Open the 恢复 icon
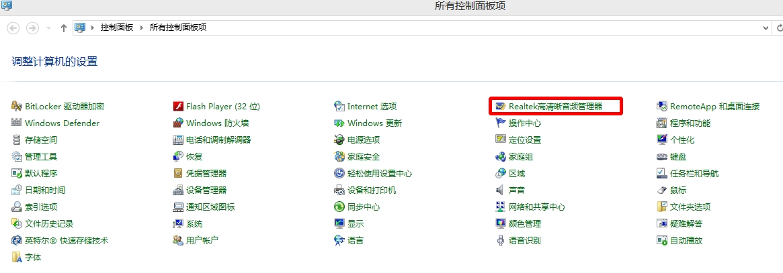Screen dimensions: 783x273 (178, 157)
